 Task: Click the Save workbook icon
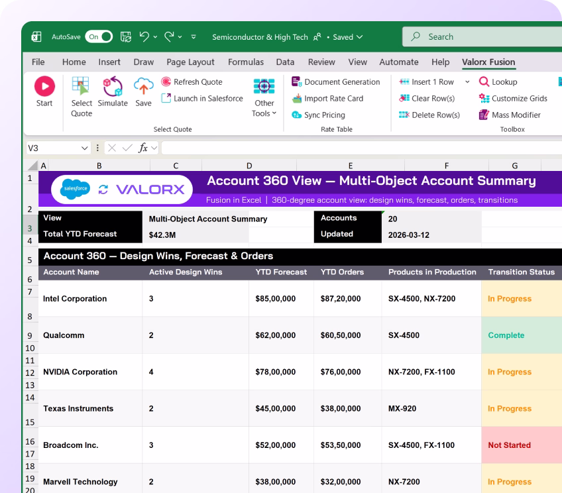pyautogui.click(x=126, y=36)
